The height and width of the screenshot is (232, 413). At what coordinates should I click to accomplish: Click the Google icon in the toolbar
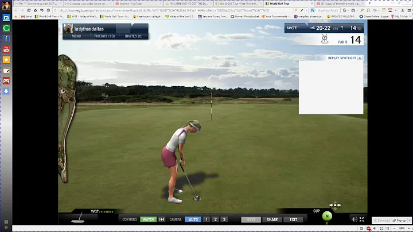[x=345, y=10]
